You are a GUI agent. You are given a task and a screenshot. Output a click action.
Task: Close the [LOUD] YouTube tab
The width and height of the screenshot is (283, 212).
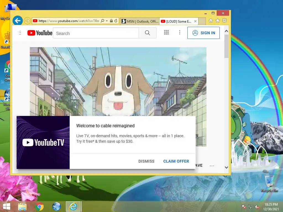[x=195, y=21]
